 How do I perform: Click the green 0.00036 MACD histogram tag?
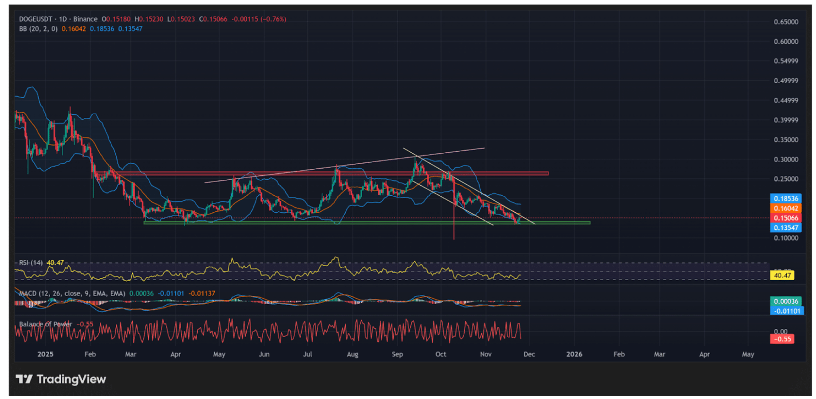(x=785, y=301)
